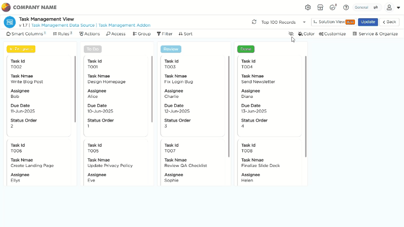
Task: Open the Rules menu
Action: (x=63, y=34)
